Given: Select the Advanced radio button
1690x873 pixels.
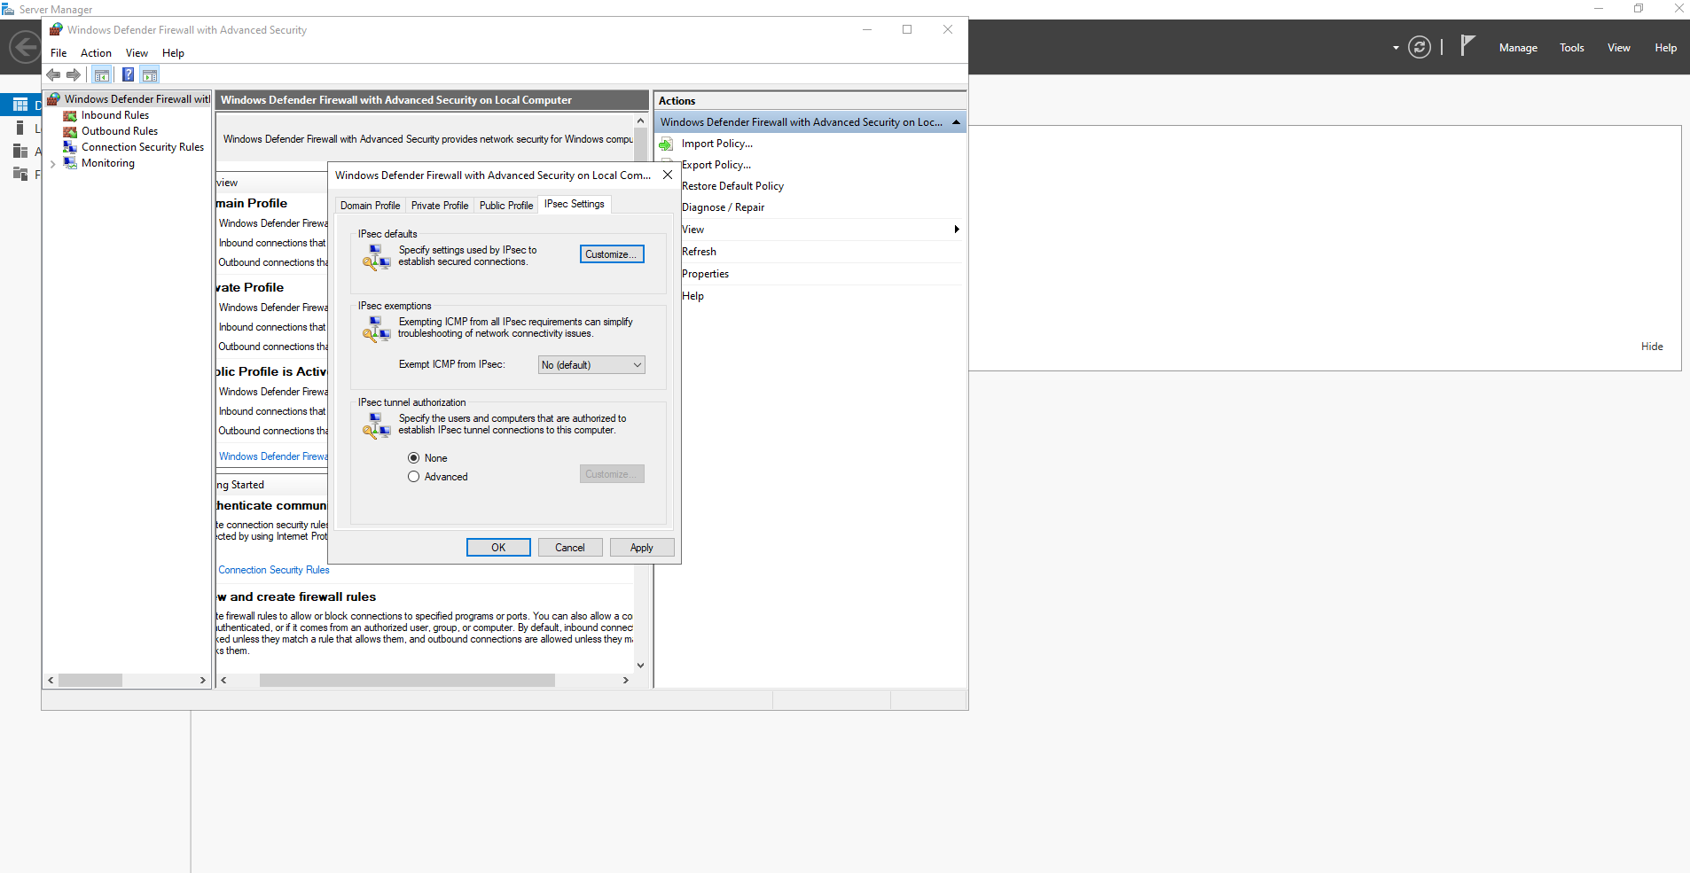Looking at the screenshot, I should point(413,477).
